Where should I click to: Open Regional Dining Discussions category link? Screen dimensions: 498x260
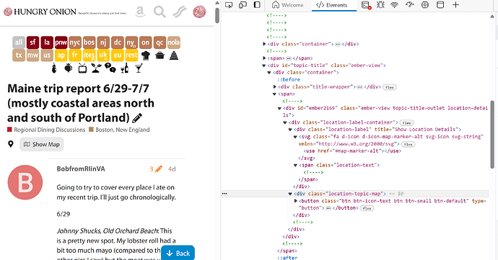pos(50,130)
